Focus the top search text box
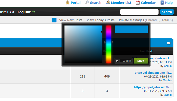The image size is (177, 101). point(139,12)
